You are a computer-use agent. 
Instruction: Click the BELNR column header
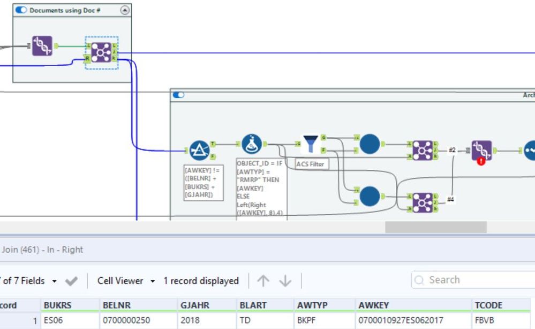(138, 305)
